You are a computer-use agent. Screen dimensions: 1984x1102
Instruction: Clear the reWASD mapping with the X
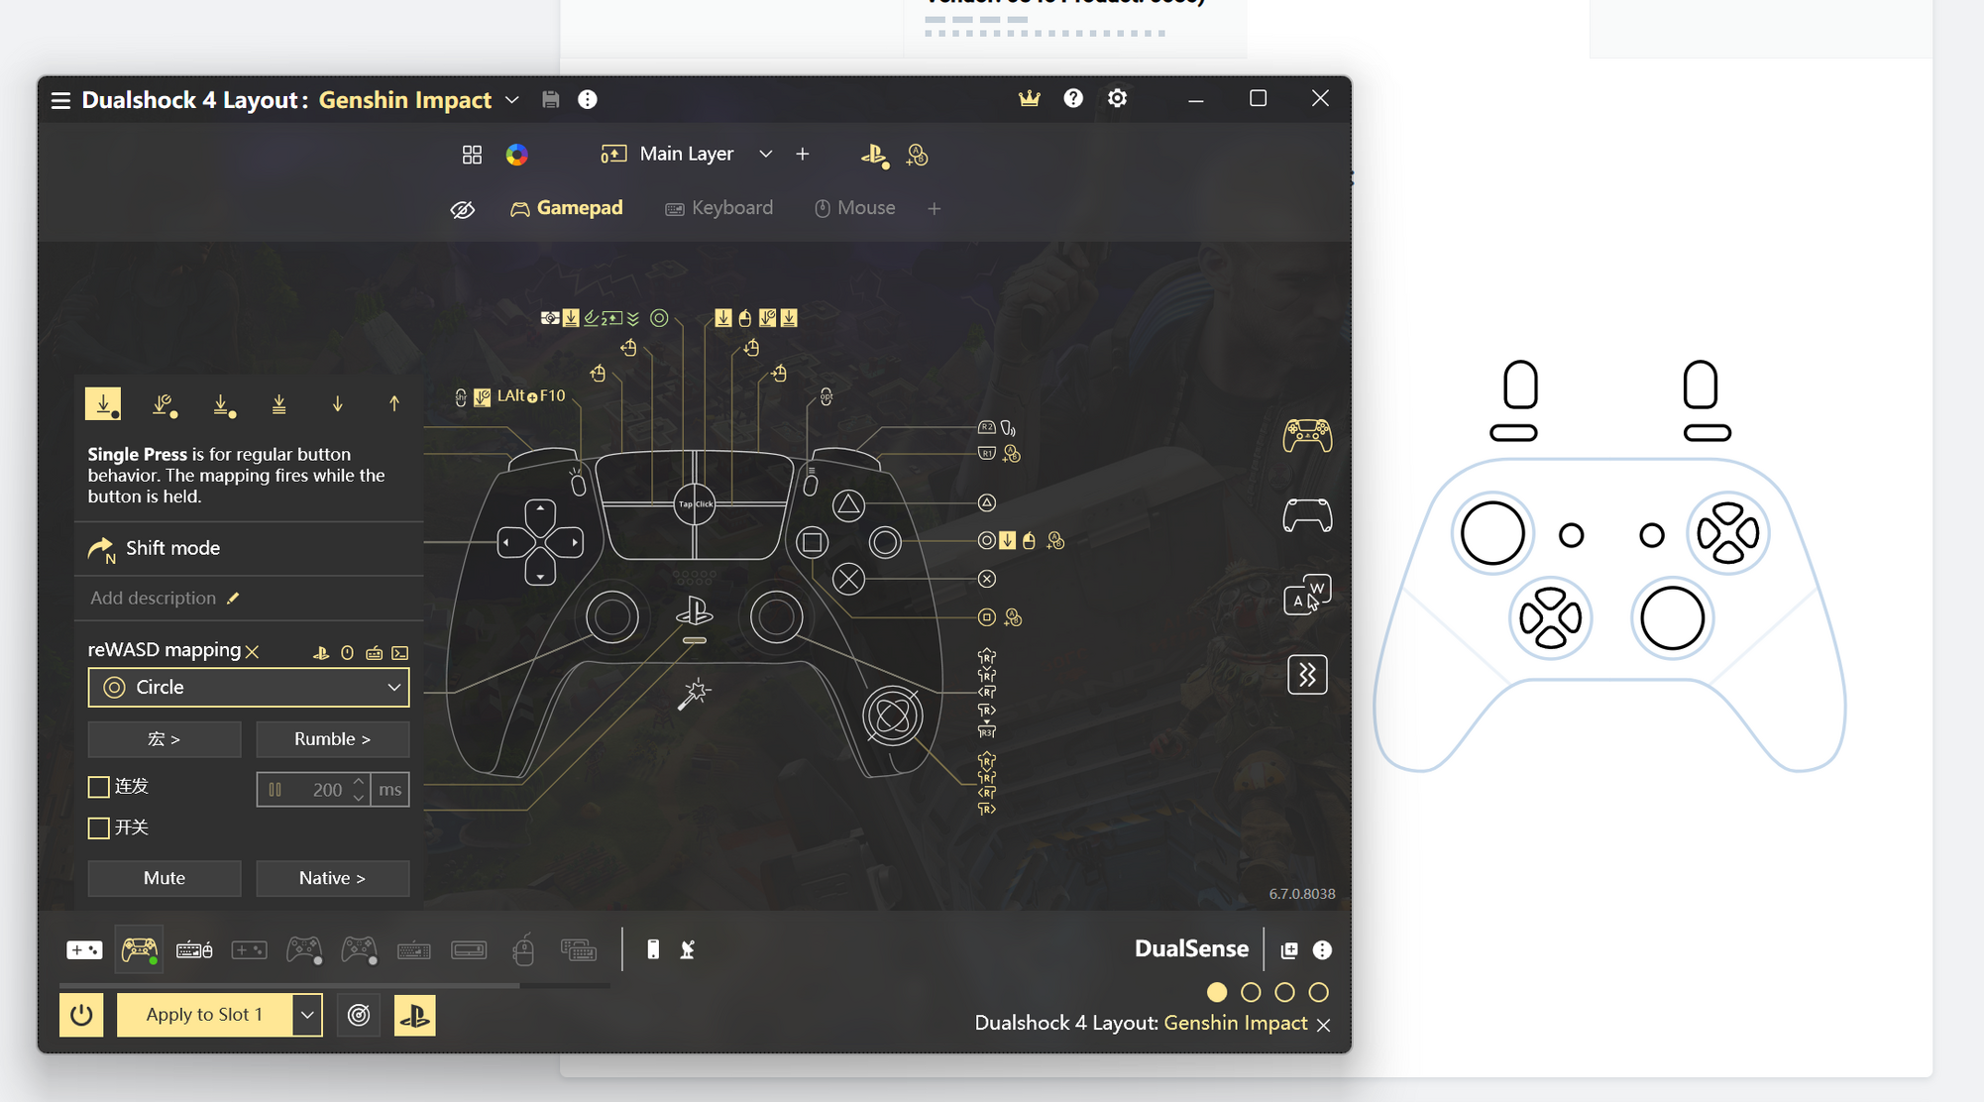pos(253,651)
